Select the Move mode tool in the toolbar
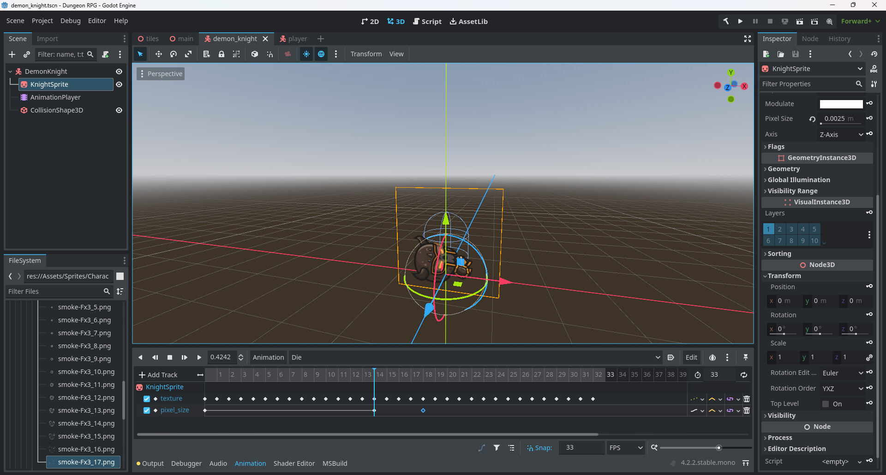Image resolution: width=886 pixels, height=475 pixels. pos(158,54)
